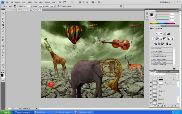Screen dimensions: 182x114
Task: Add a Gradient Map adjustment
Action: point(167,44)
